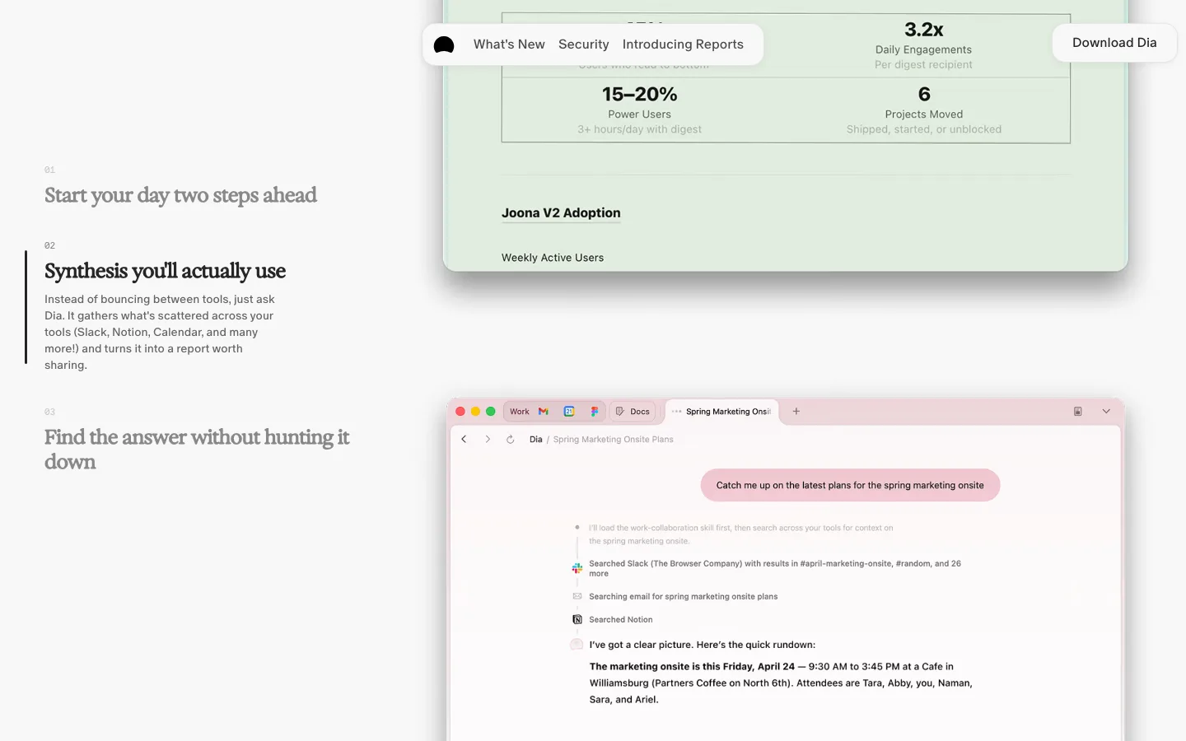Click the assistant avatar beside 'I've got a clear picture'
This screenshot has height=741, width=1186.
click(577, 645)
